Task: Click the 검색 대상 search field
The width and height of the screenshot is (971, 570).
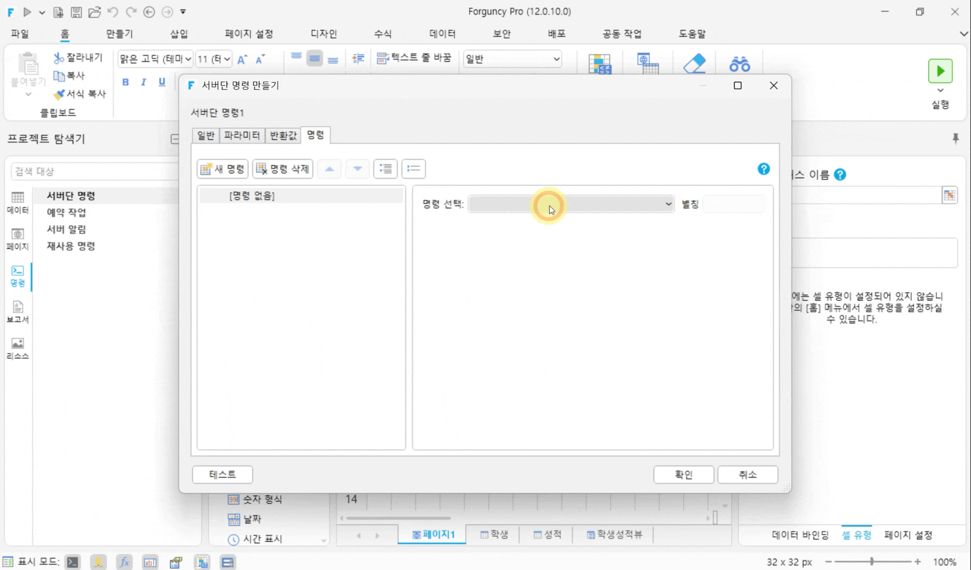Action: 95,171
